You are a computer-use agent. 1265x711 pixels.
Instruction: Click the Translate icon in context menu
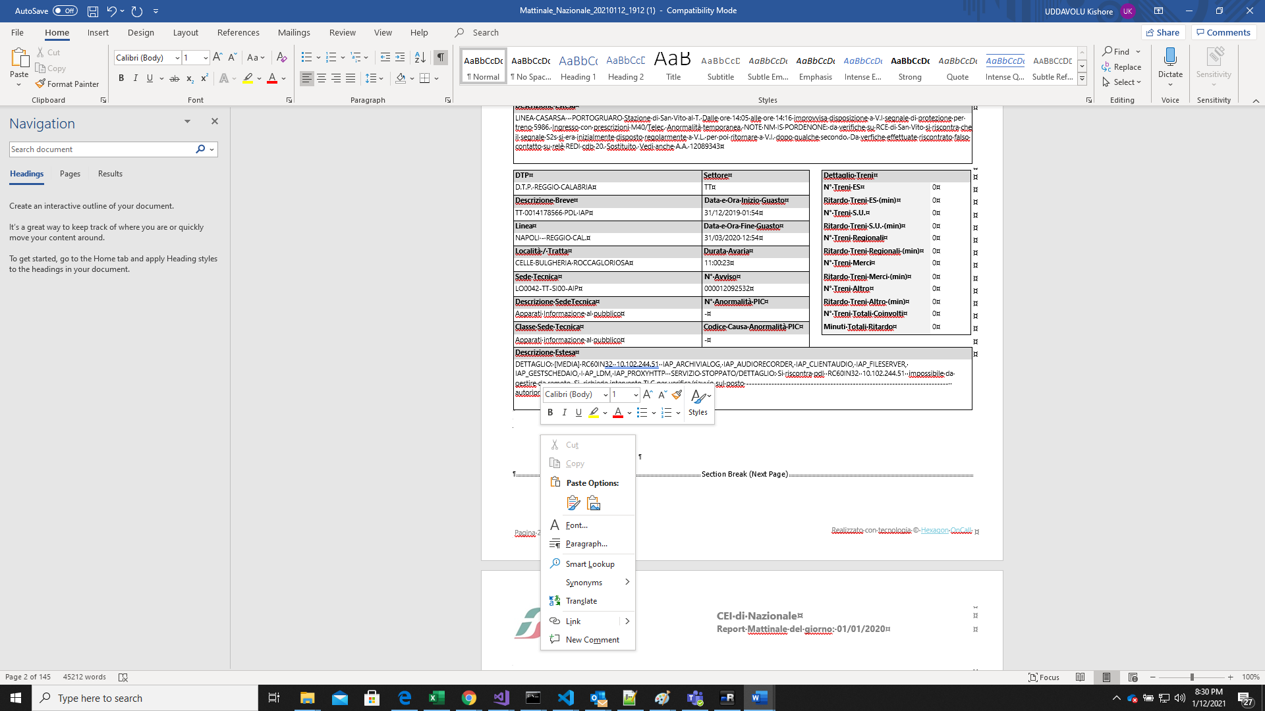tap(555, 600)
